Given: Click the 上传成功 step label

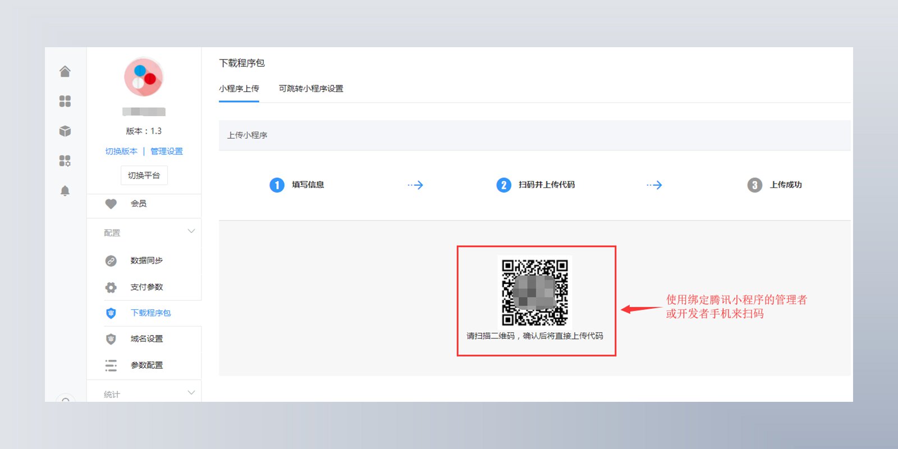Looking at the screenshot, I should pos(786,185).
